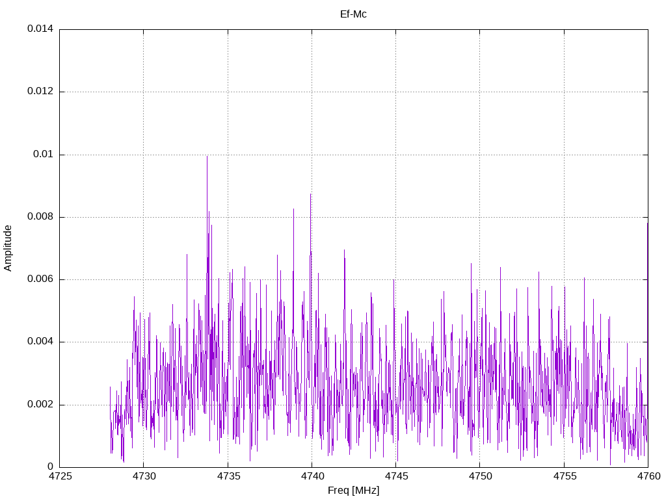The width and height of the screenshot is (666, 499).
Task: Click the 0.004 y-axis tick label
Action: point(40,342)
